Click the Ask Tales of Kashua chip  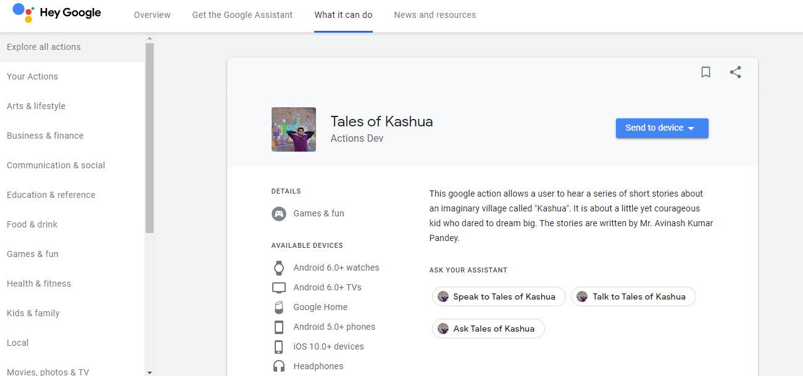pos(488,329)
